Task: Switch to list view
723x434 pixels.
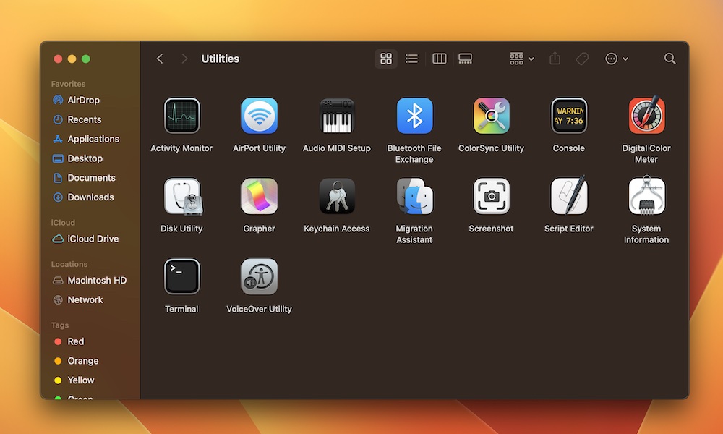Action: 411,59
